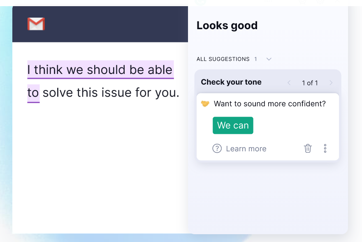This screenshot has height=242, width=362.
Task: Dismiss the suggestion with the trash icon
Action: 308,148
